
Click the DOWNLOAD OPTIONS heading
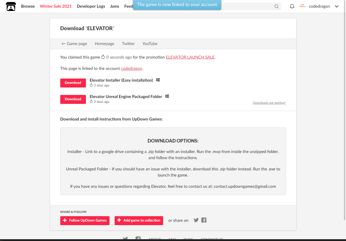pos(173,141)
